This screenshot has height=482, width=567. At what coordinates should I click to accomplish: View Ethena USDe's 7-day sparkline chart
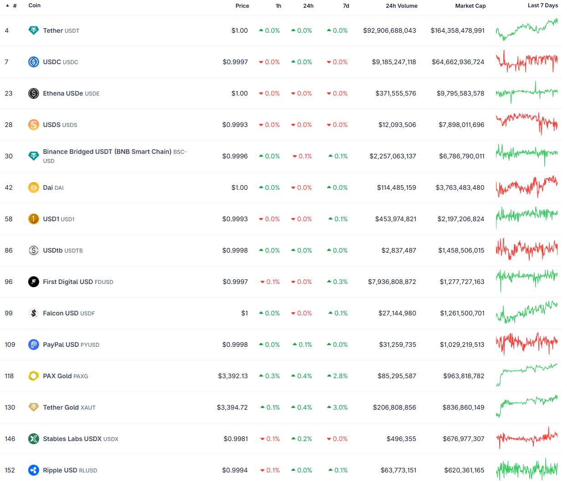coord(526,93)
